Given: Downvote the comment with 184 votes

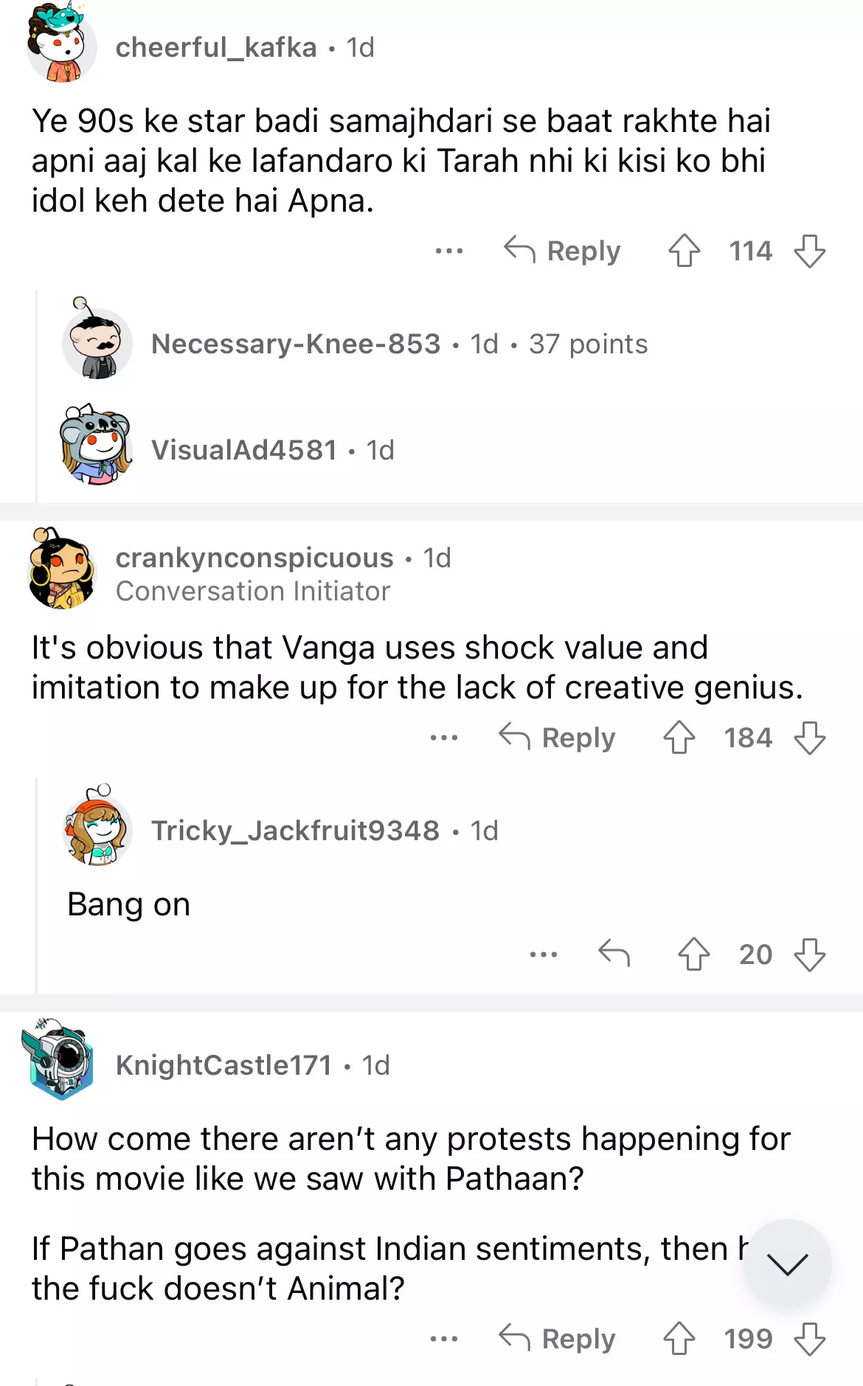Looking at the screenshot, I should (809, 738).
